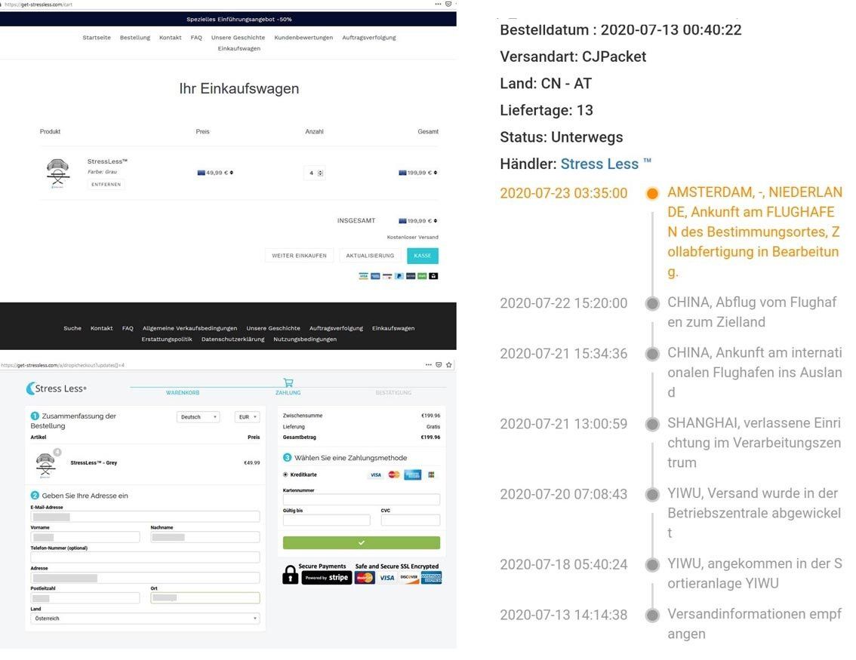Open Auftragsverfolgung in top navigation

[x=369, y=38]
